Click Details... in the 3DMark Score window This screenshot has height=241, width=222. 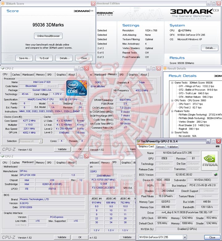64,58
